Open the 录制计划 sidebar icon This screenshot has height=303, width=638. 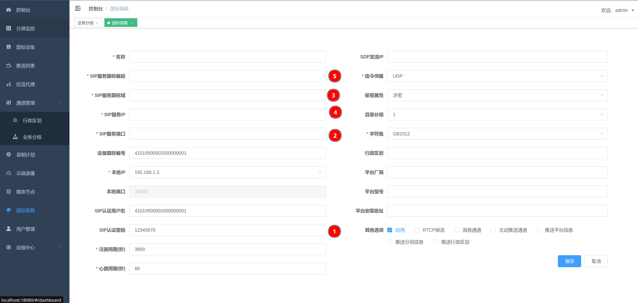click(9, 155)
